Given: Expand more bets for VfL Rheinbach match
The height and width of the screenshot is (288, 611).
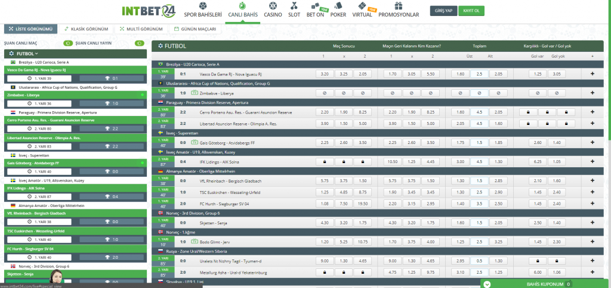Looking at the screenshot, I should click(x=593, y=181).
